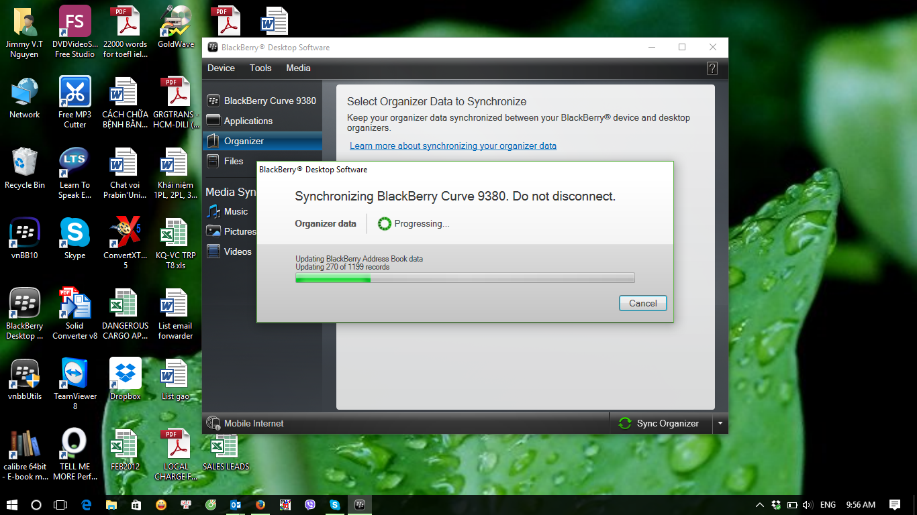
Task: Launch Microsoft Edge from taskbar
Action: coord(87,504)
